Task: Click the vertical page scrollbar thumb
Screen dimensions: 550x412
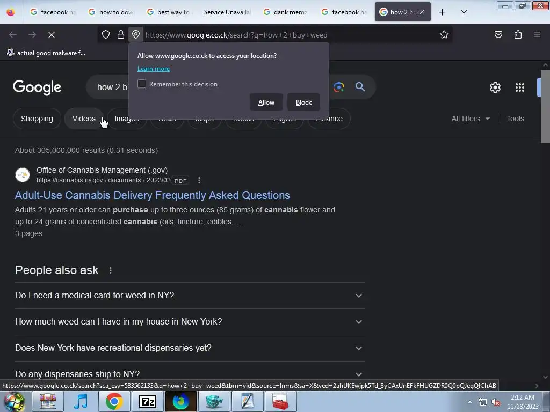Action: (x=545, y=106)
